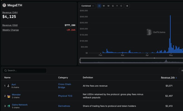Sort by the Revenue 24h arrow icon

pos(176,78)
